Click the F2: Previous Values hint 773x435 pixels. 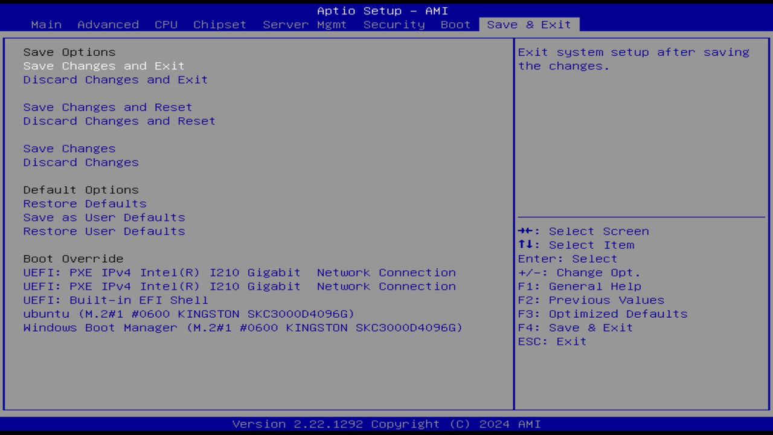[591, 300]
